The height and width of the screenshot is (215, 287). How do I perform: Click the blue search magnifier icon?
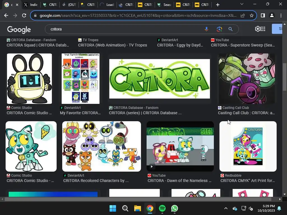point(230,29)
